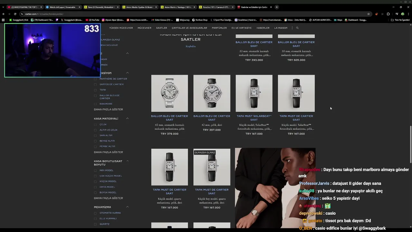The height and width of the screenshot is (232, 412).
Task: Open Chrome's three-dot menu
Action: coord(408,14)
